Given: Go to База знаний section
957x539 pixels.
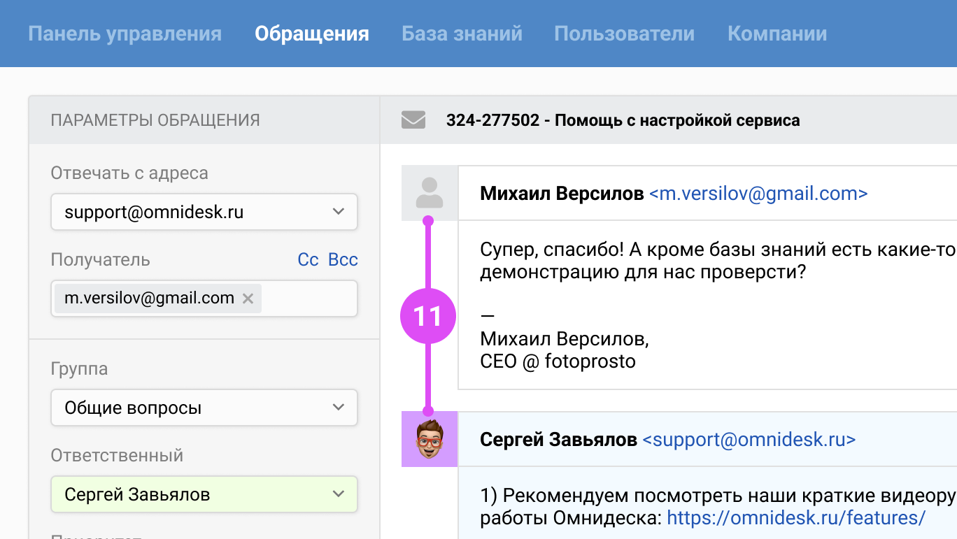Looking at the screenshot, I should [x=462, y=34].
